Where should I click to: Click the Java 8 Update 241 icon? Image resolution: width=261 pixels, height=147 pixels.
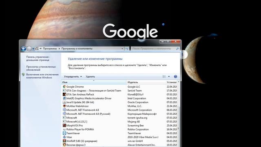[64, 102]
